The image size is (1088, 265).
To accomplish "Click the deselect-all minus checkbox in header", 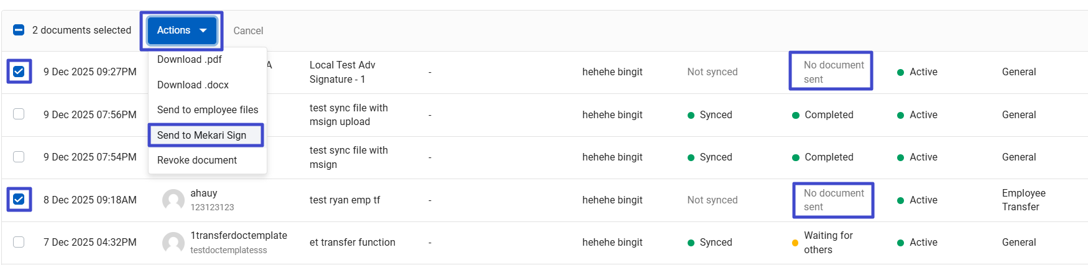I will point(19,30).
